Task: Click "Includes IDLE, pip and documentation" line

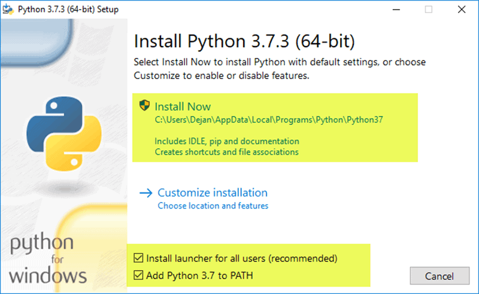Action: 226,142
